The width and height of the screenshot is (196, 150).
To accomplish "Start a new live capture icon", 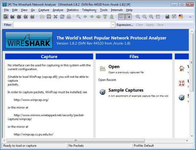I will (x=19, y=17).
